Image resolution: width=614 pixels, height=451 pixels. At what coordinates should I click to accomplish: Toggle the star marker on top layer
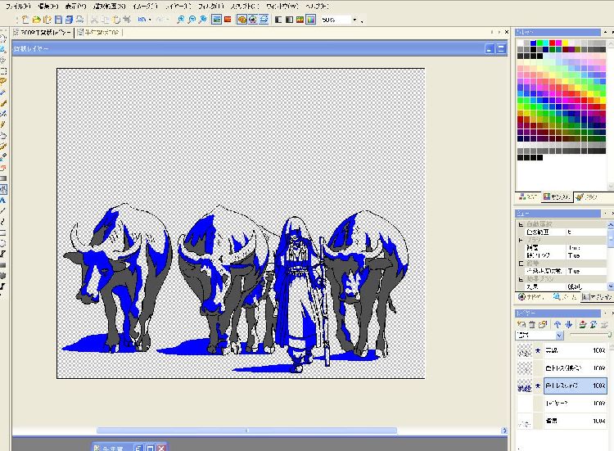click(538, 350)
